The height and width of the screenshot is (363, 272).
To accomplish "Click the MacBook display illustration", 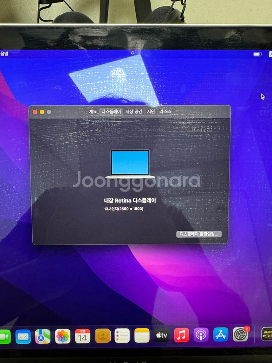I will pos(130,164).
